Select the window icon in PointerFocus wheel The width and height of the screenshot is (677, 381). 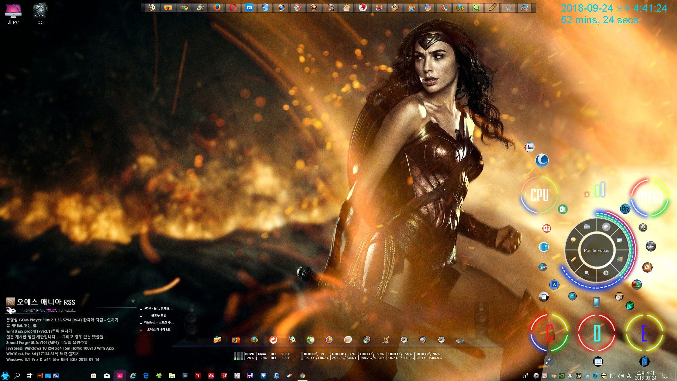620,240
